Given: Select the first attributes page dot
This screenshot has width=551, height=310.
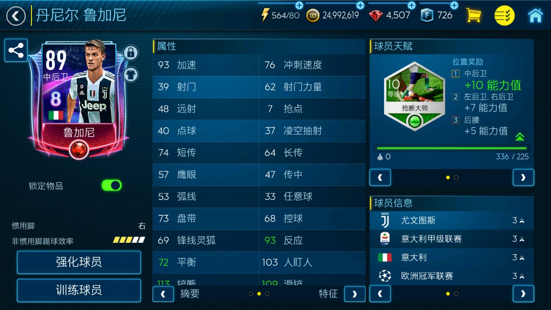Looking at the screenshot, I should coord(251,294).
